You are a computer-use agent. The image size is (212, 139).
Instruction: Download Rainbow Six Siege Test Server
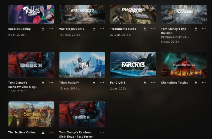[x=94, y=132]
